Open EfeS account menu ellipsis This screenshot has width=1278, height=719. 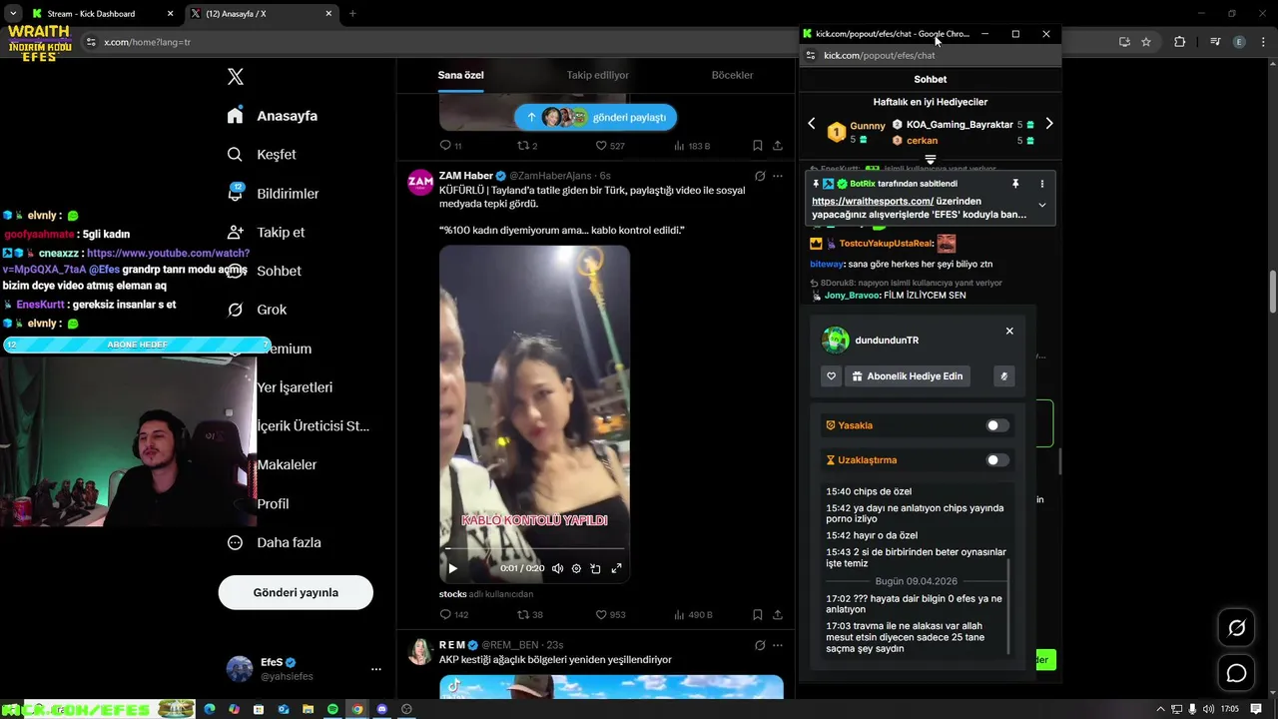coord(376,669)
